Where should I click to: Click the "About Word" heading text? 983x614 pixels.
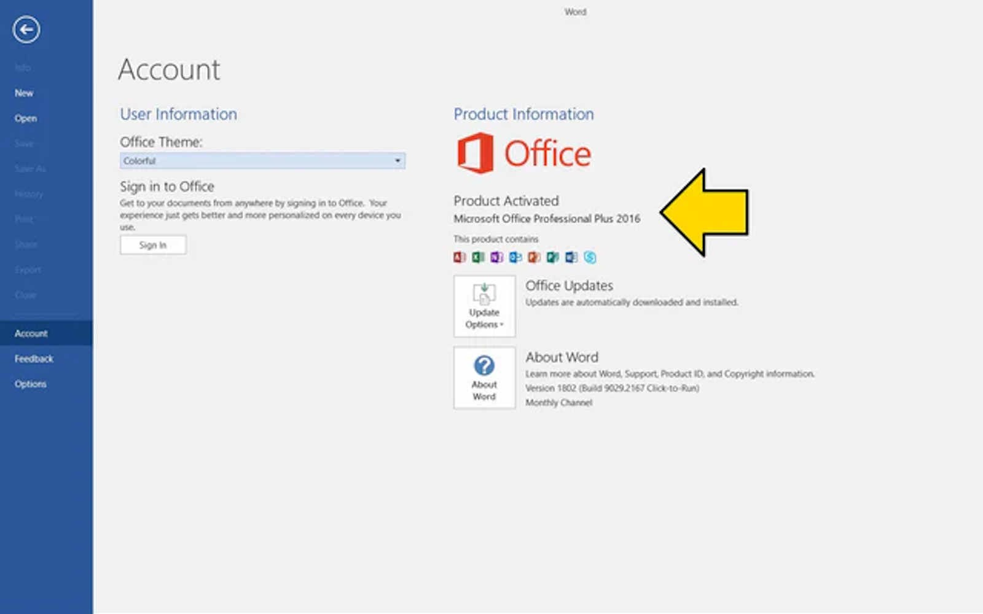coord(562,357)
